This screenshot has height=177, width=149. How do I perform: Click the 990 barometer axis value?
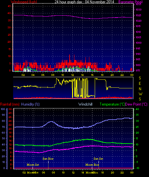138,54
